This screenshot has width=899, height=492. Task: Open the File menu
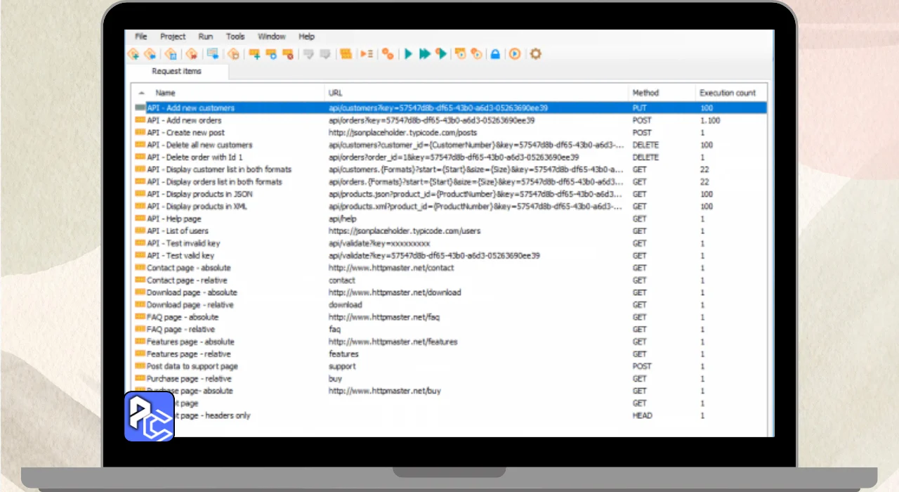click(x=141, y=37)
